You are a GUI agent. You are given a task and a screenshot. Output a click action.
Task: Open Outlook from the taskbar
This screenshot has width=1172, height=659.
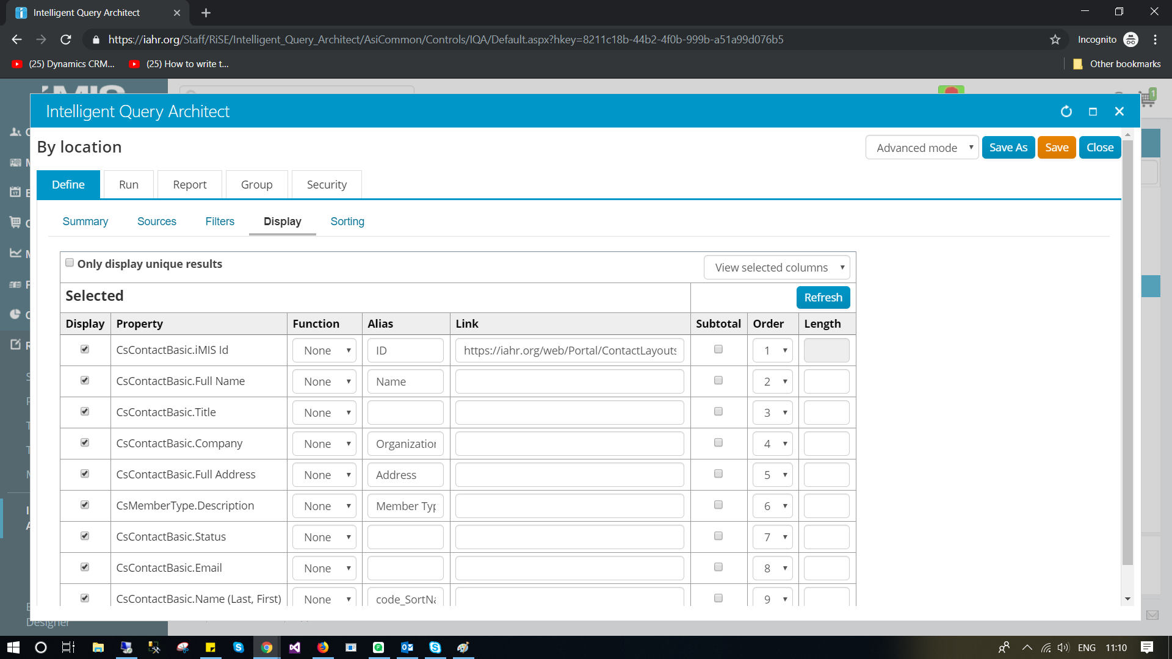coord(407,647)
